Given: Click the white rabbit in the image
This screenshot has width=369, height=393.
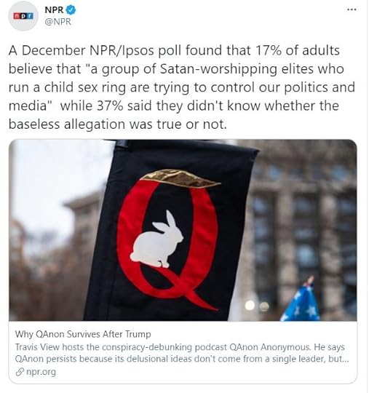Looking at the screenshot, I should click(156, 239).
